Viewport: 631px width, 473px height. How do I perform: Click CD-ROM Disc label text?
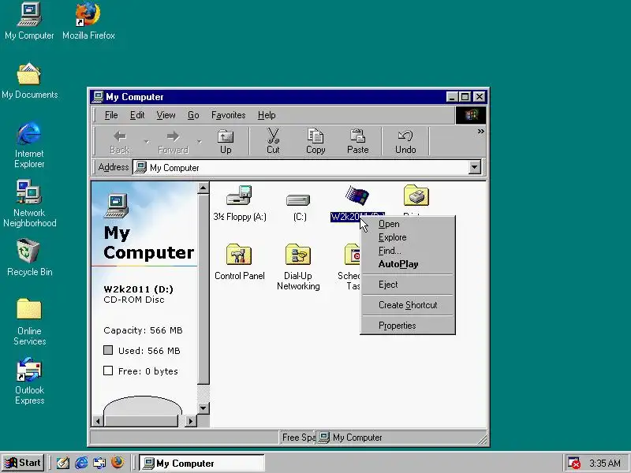pyautogui.click(x=134, y=300)
